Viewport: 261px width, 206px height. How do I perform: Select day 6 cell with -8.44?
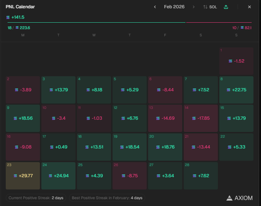tap(165, 90)
